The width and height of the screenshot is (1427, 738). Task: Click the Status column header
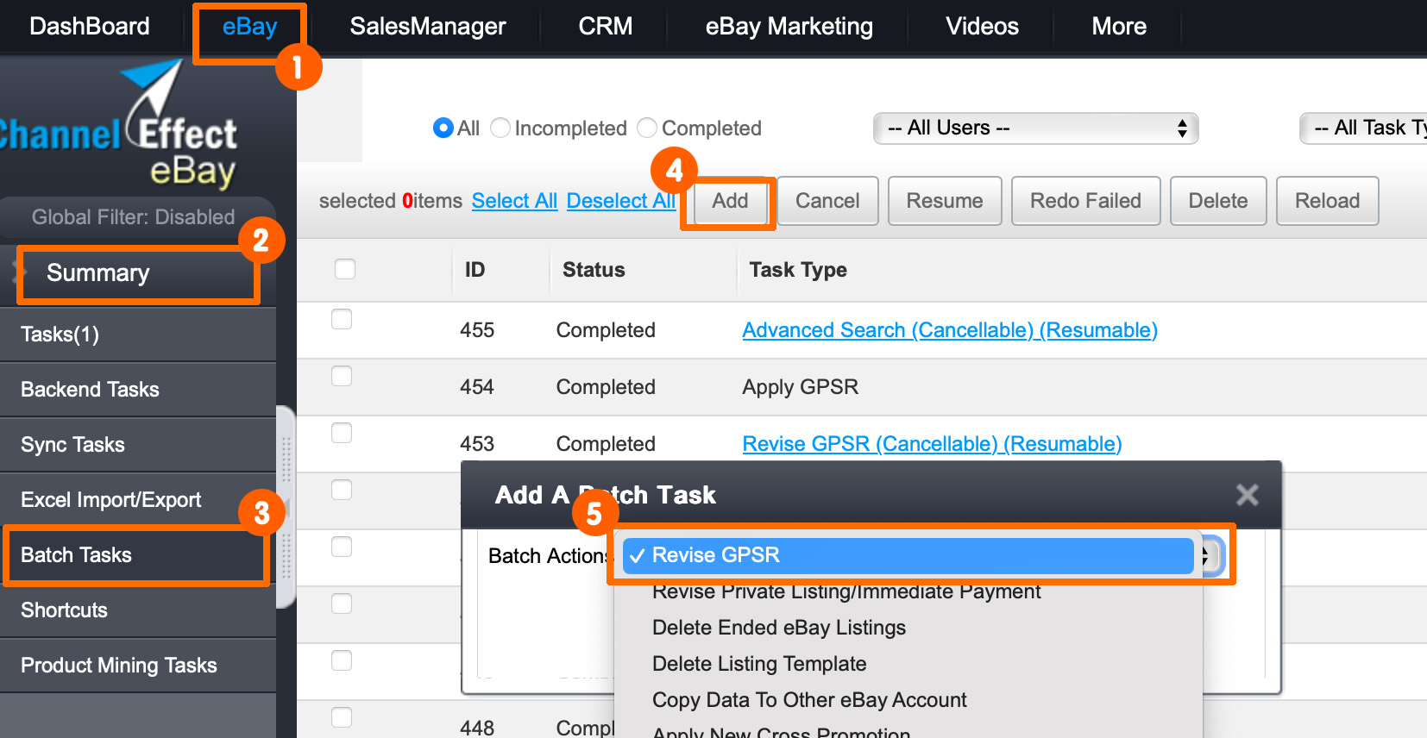pos(594,270)
